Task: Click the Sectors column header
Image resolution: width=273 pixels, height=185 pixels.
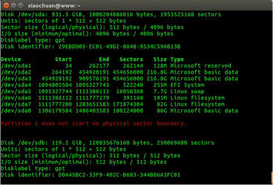Action: (x=131, y=59)
